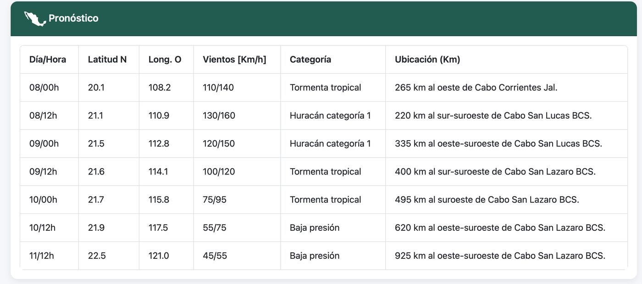The image size is (642, 284).
Task: Click the 130/160 wind speed cell
Action: (x=219, y=115)
